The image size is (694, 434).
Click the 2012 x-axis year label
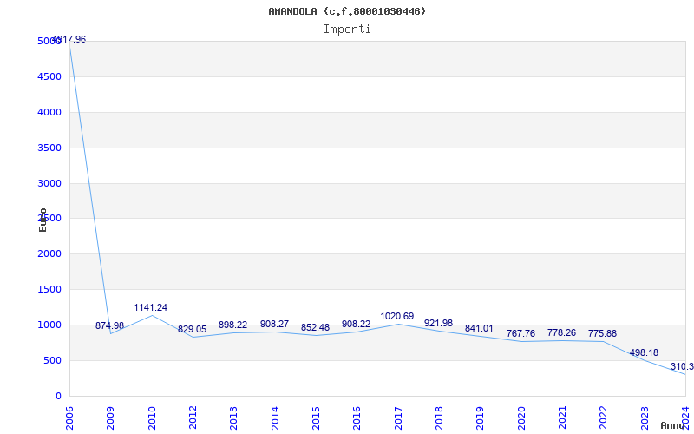(x=193, y=418)
